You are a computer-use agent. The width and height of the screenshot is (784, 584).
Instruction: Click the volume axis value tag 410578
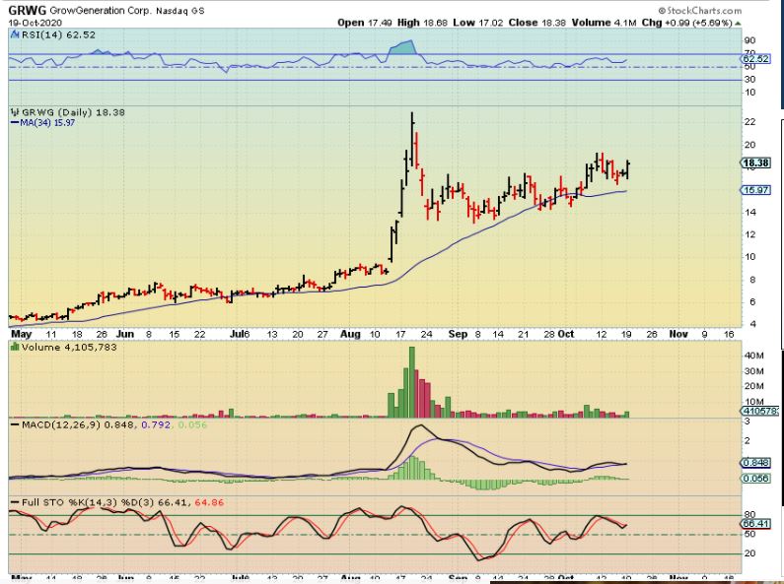pyautogui.click(x=760, y=411)
